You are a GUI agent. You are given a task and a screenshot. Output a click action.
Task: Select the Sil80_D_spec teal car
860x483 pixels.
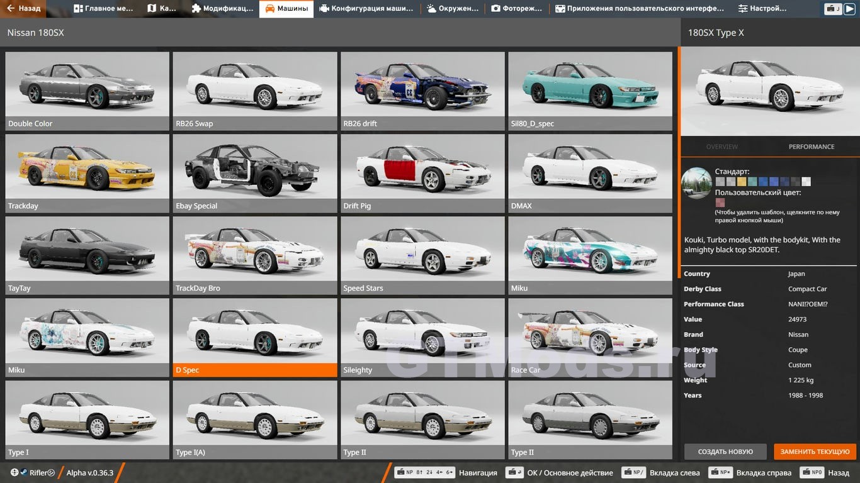(x=590, y=91)
